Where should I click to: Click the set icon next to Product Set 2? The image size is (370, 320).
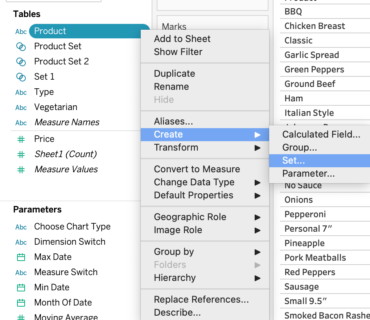(21, 62)
